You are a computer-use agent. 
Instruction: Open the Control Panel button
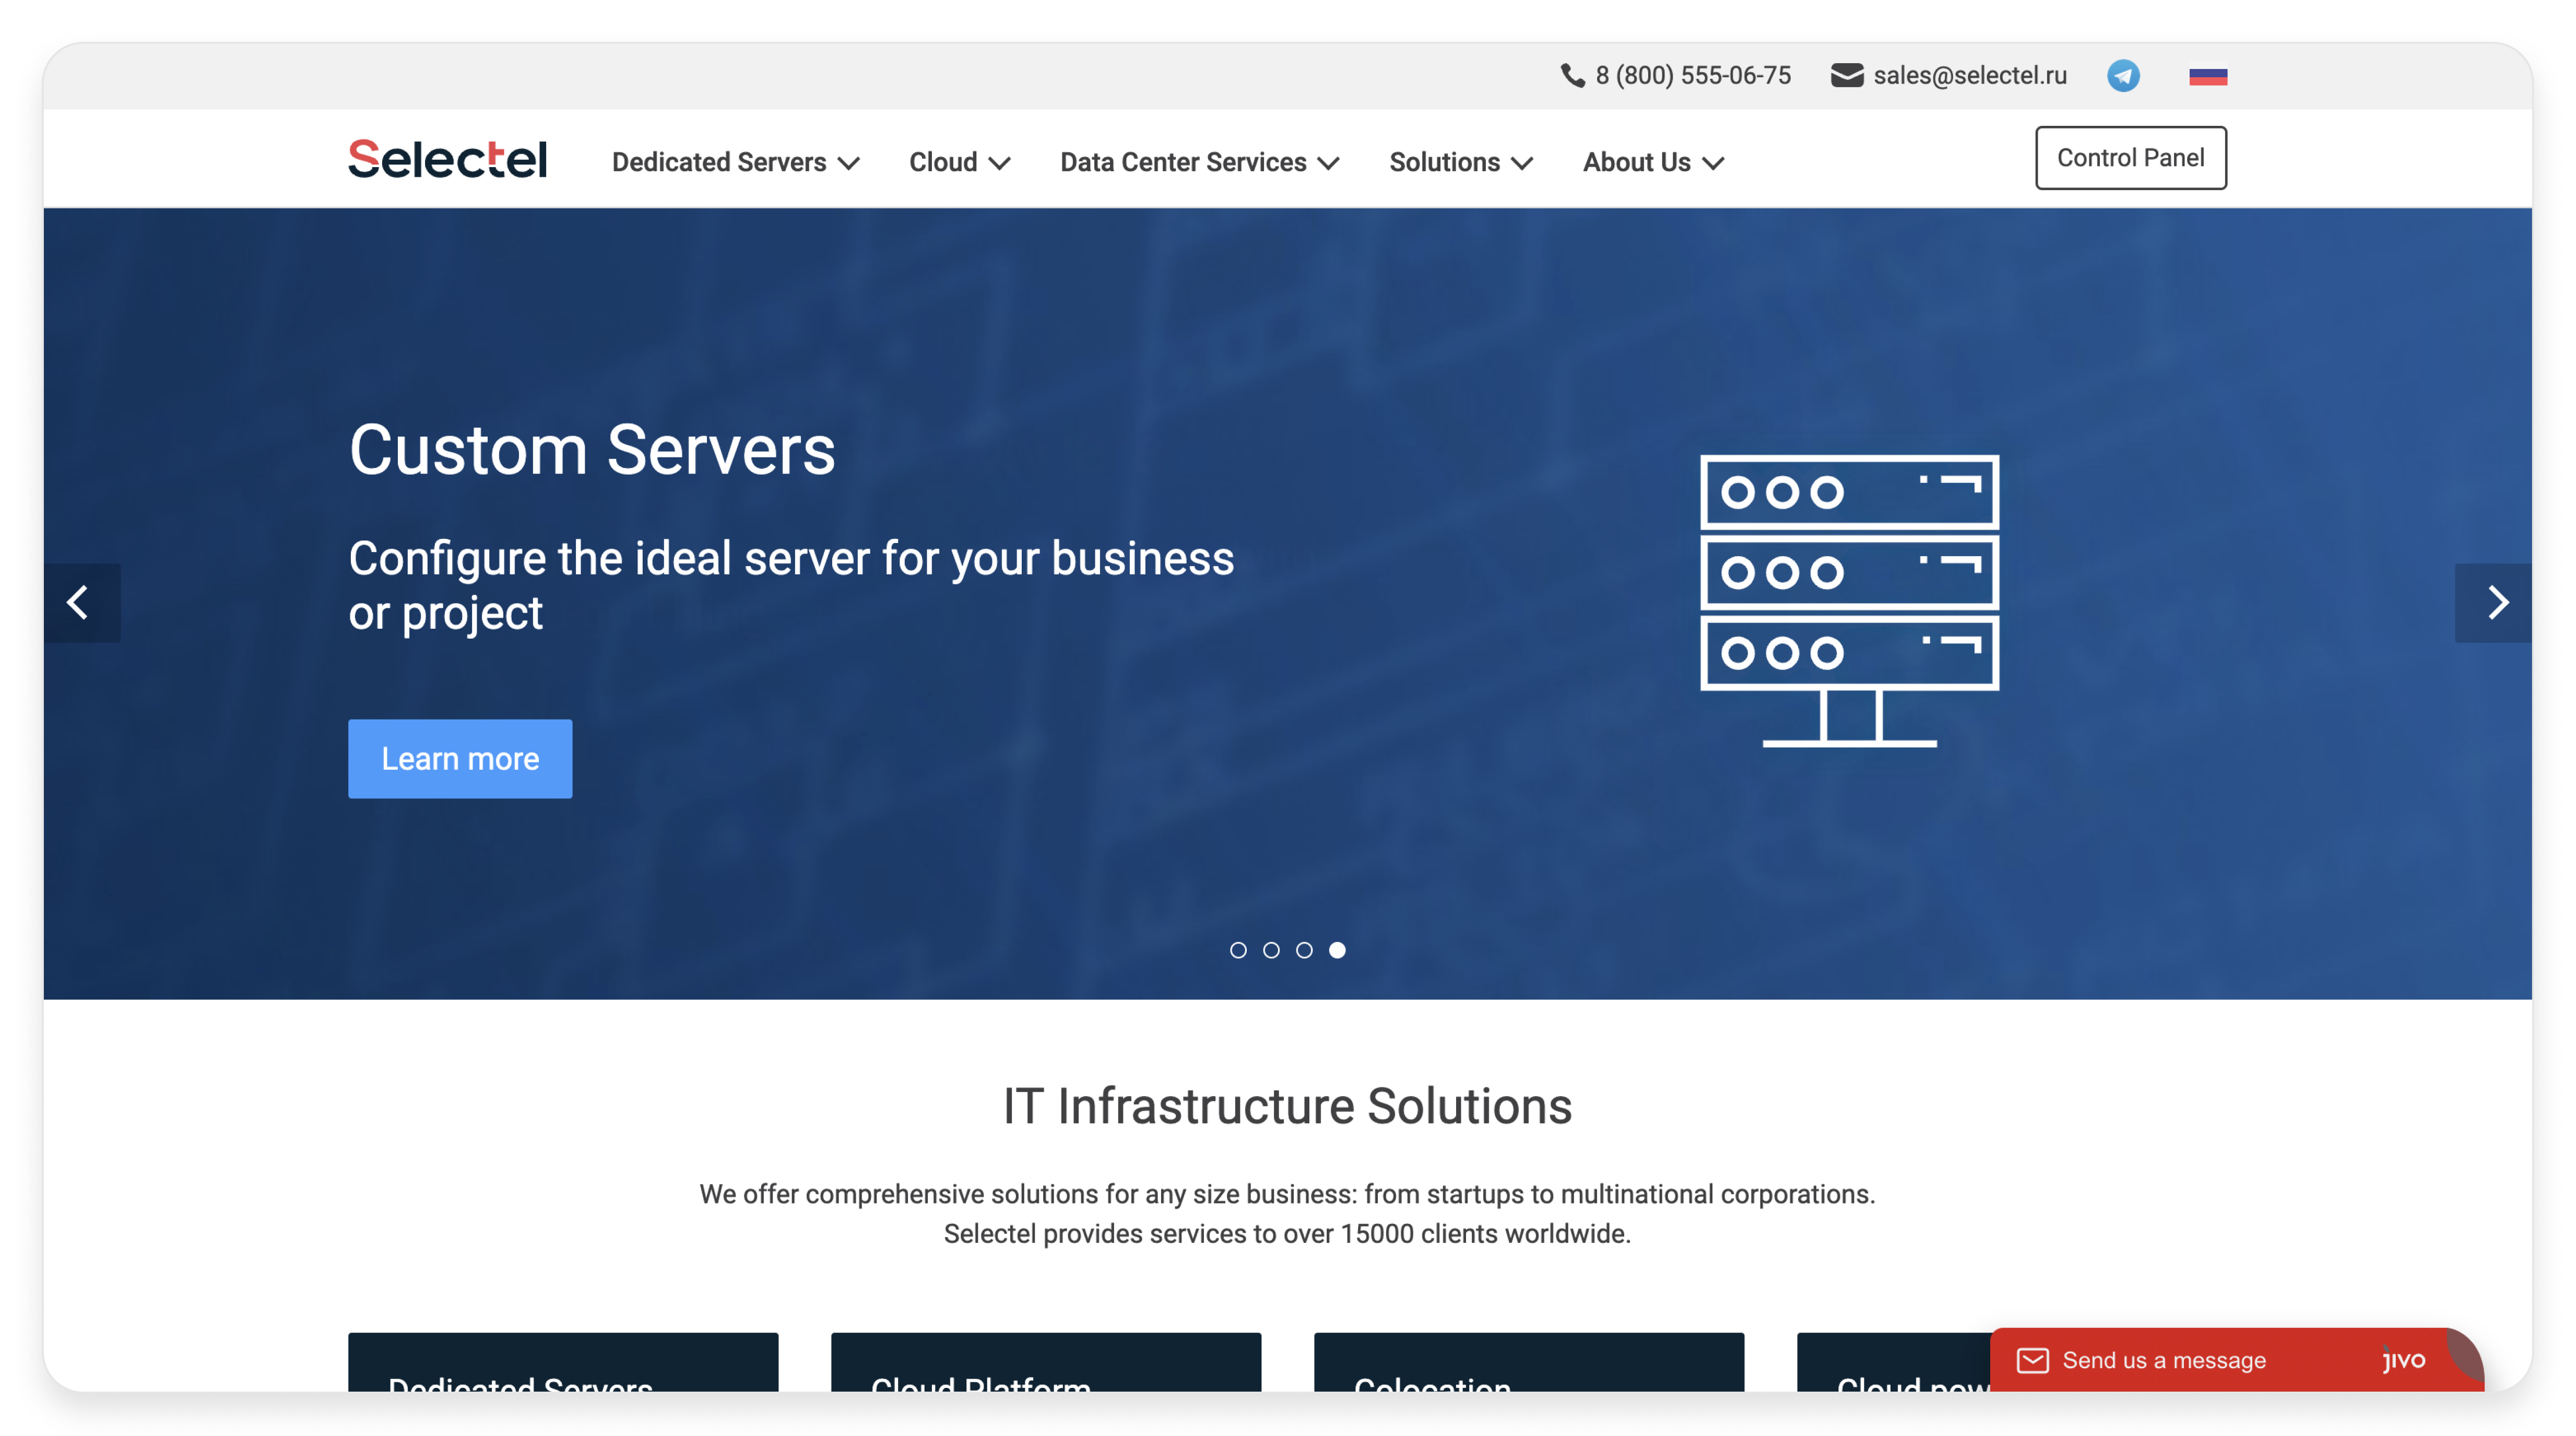pyautogui.click(x=2130, y=158)
